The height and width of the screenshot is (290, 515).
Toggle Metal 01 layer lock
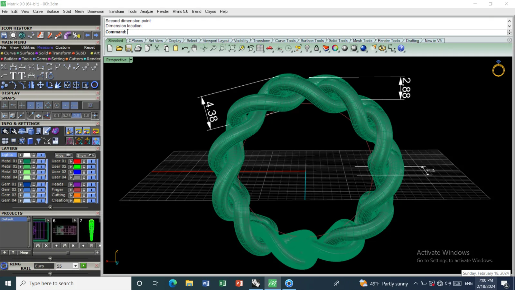pos(33,161)
